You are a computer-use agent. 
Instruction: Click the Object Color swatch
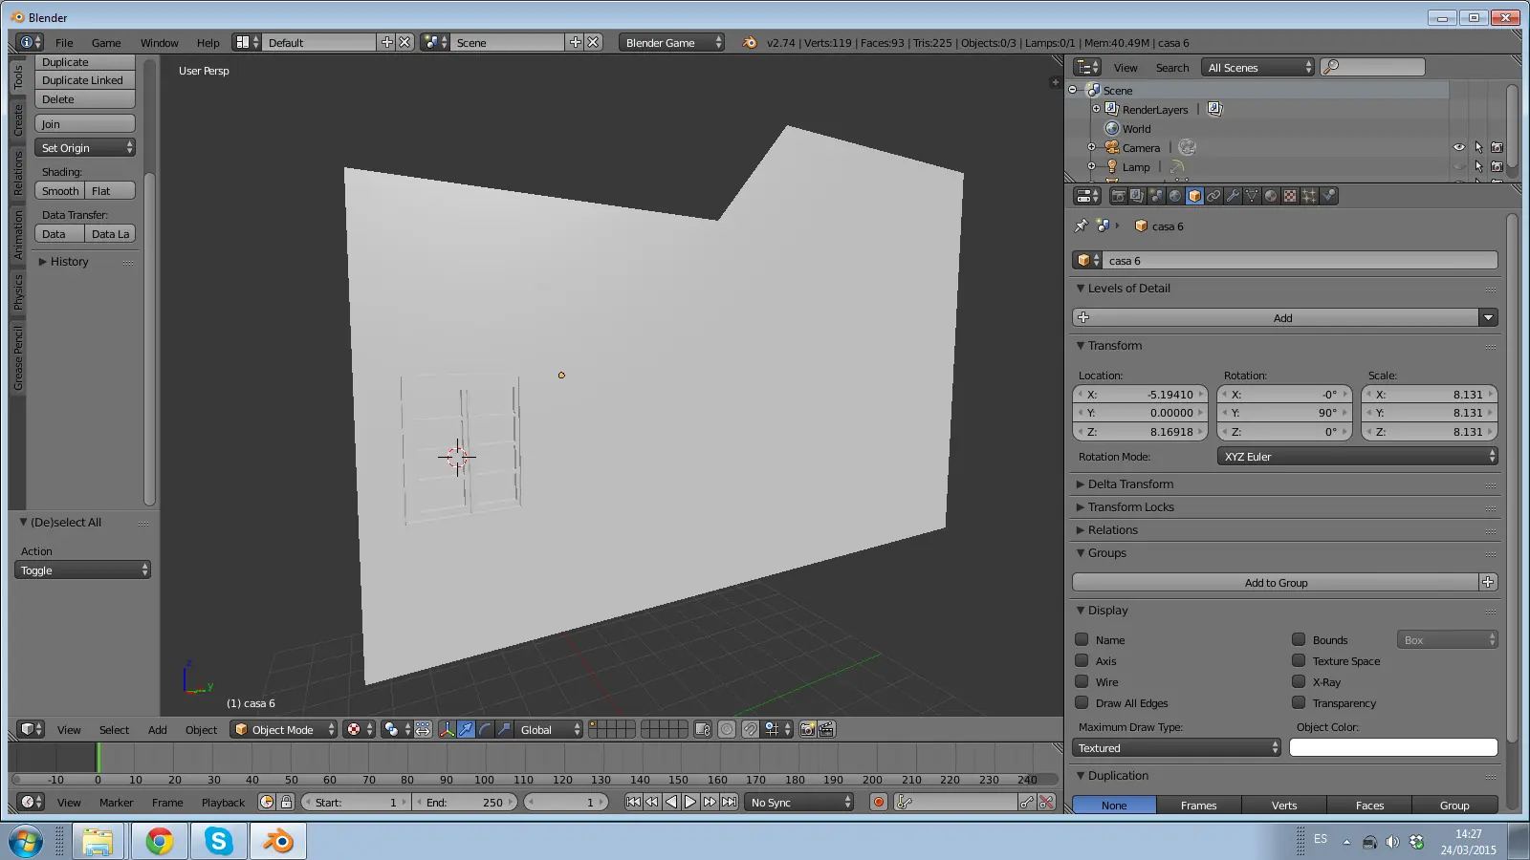tap(1393, 748)
